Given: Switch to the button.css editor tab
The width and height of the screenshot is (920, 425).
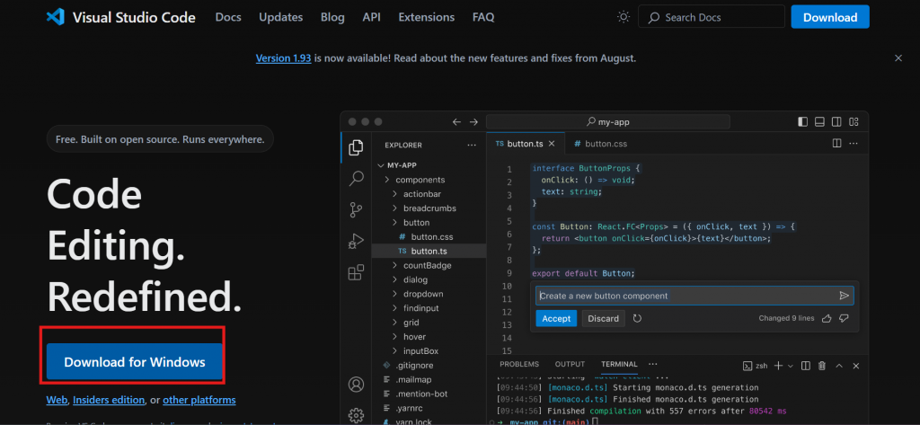Looking at the screenshot, I should pyautogui.click(x=599, y=144).
